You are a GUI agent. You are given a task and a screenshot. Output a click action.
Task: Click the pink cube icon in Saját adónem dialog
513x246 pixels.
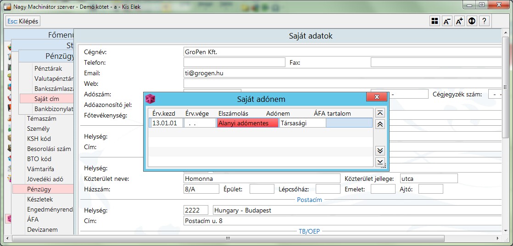tap(150, 99)
